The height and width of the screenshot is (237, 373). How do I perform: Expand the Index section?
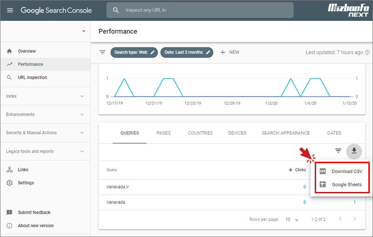45,96
